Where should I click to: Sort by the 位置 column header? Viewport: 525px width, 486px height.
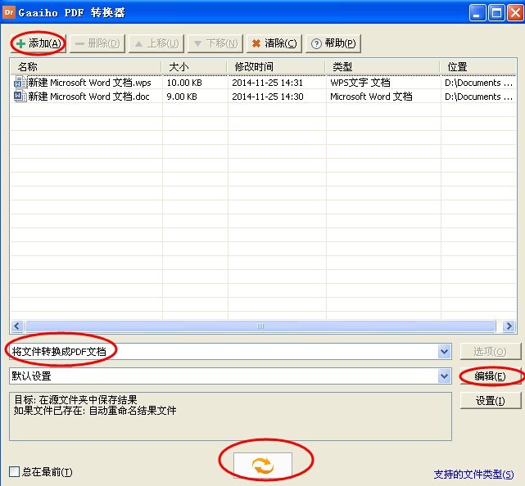(478, 66)
